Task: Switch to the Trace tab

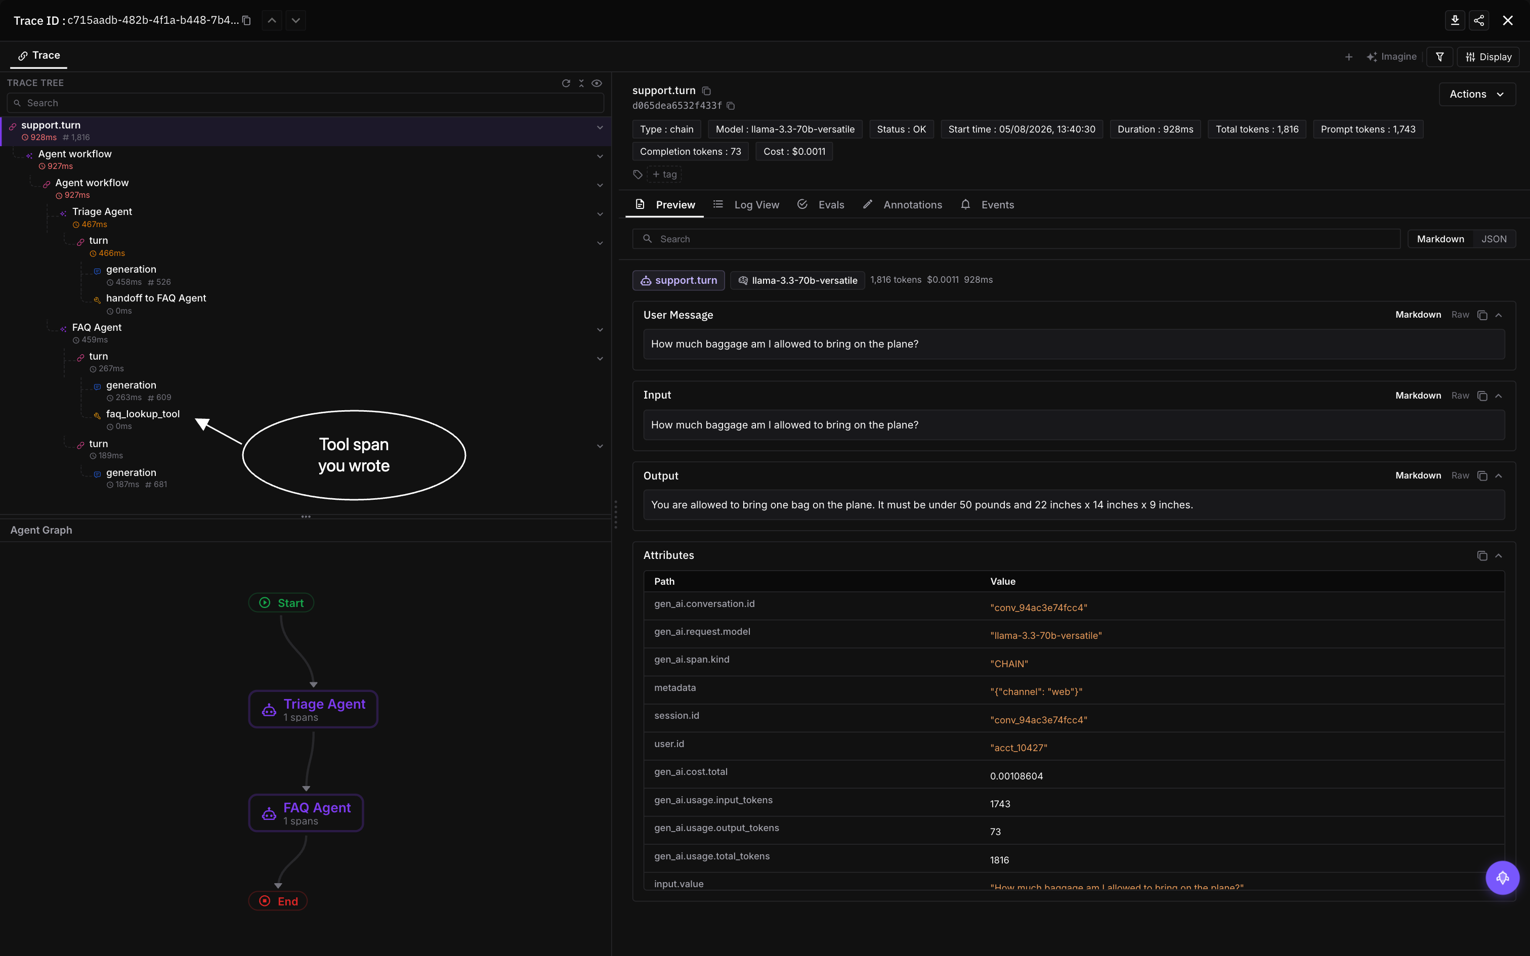Action: click(x=38, y=56)
